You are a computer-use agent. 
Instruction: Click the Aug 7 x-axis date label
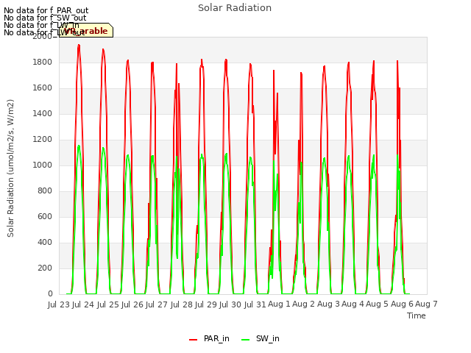[426, 304]
